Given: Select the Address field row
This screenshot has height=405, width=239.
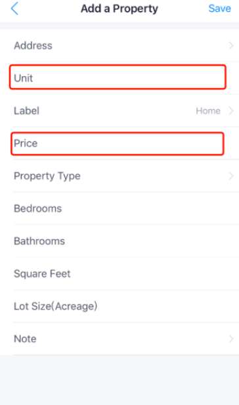Looking at the screenshot, I should [x=119, y=45].
